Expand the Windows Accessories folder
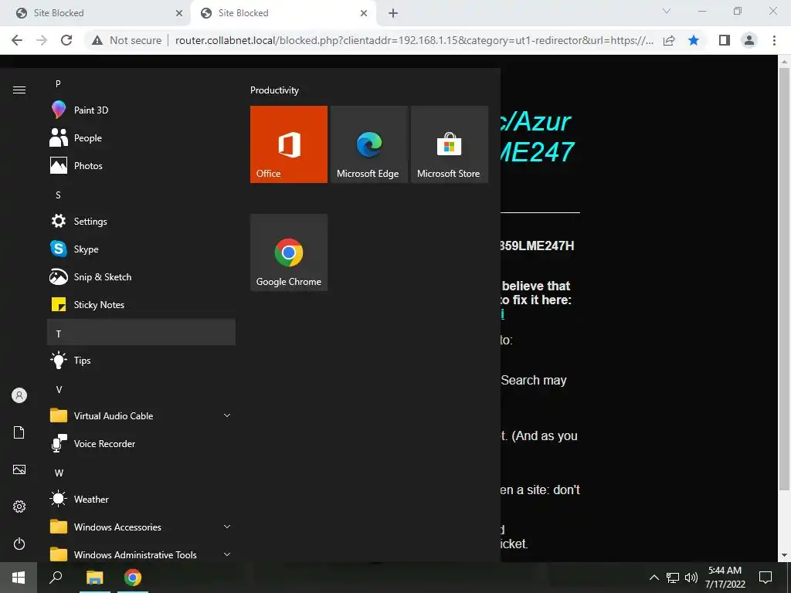This screenshot has width=791, height=593. point(141,527)
